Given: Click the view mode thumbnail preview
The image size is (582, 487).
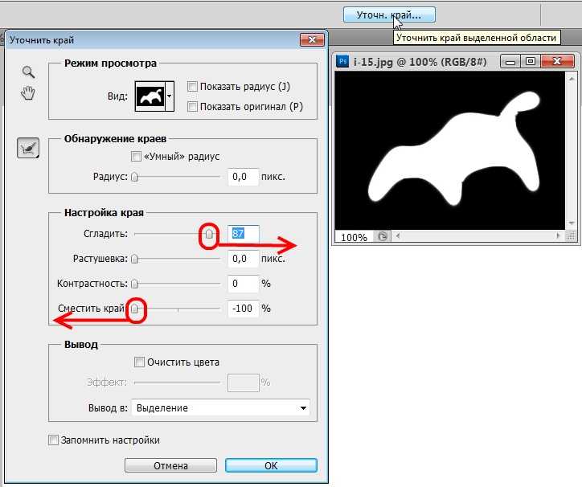Looking at the screenshot, I should click(x=150, y=96).
